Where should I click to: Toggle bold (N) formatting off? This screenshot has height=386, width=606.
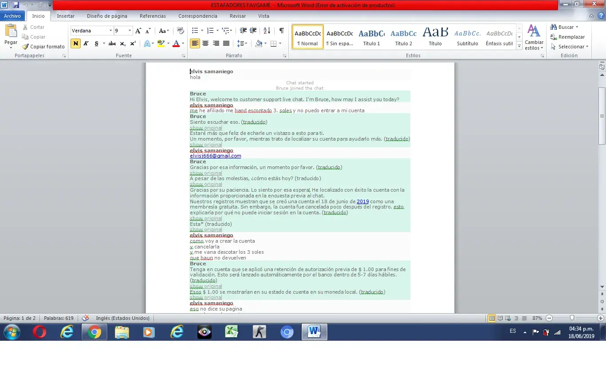[x=75, y=43]
